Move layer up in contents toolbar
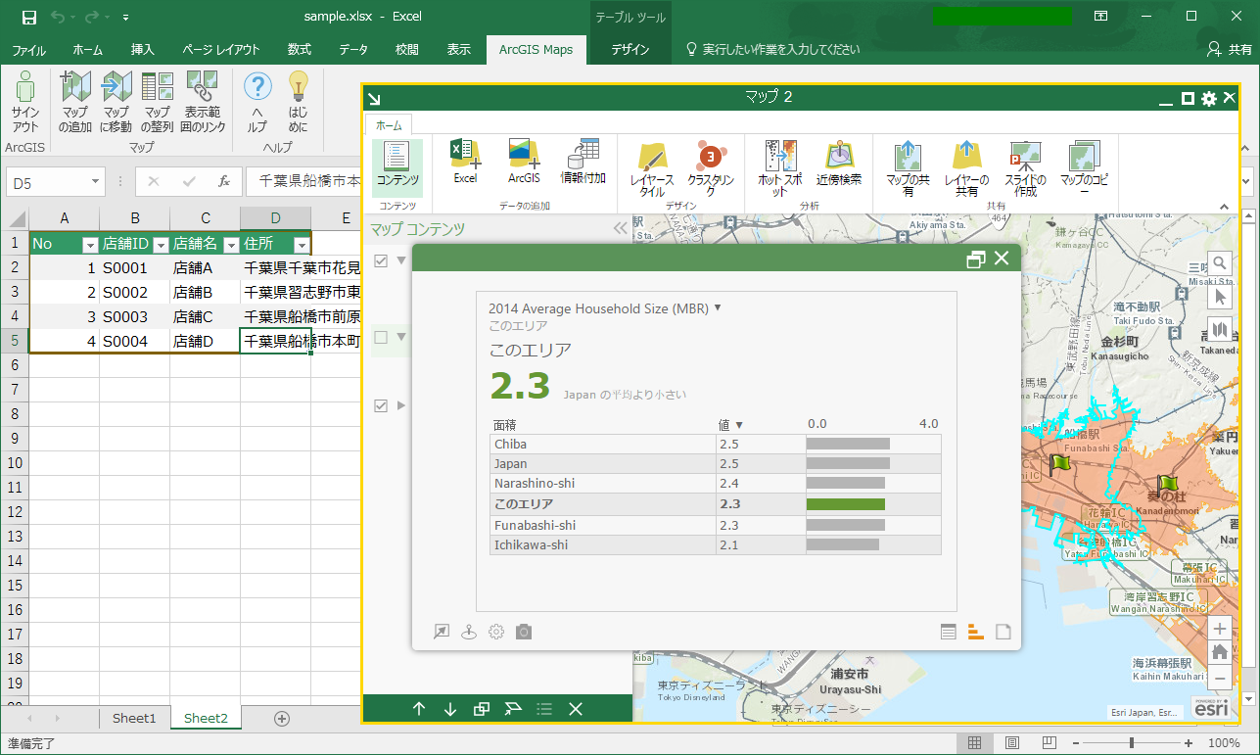 coord(419,709)
